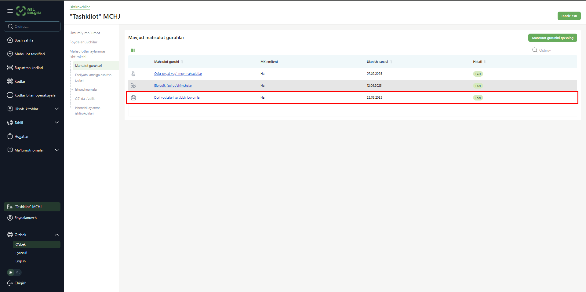Click Faol badge in Oziq-ovqat row
Viewport: 586px width, 292px height.
tap(478, 74)
